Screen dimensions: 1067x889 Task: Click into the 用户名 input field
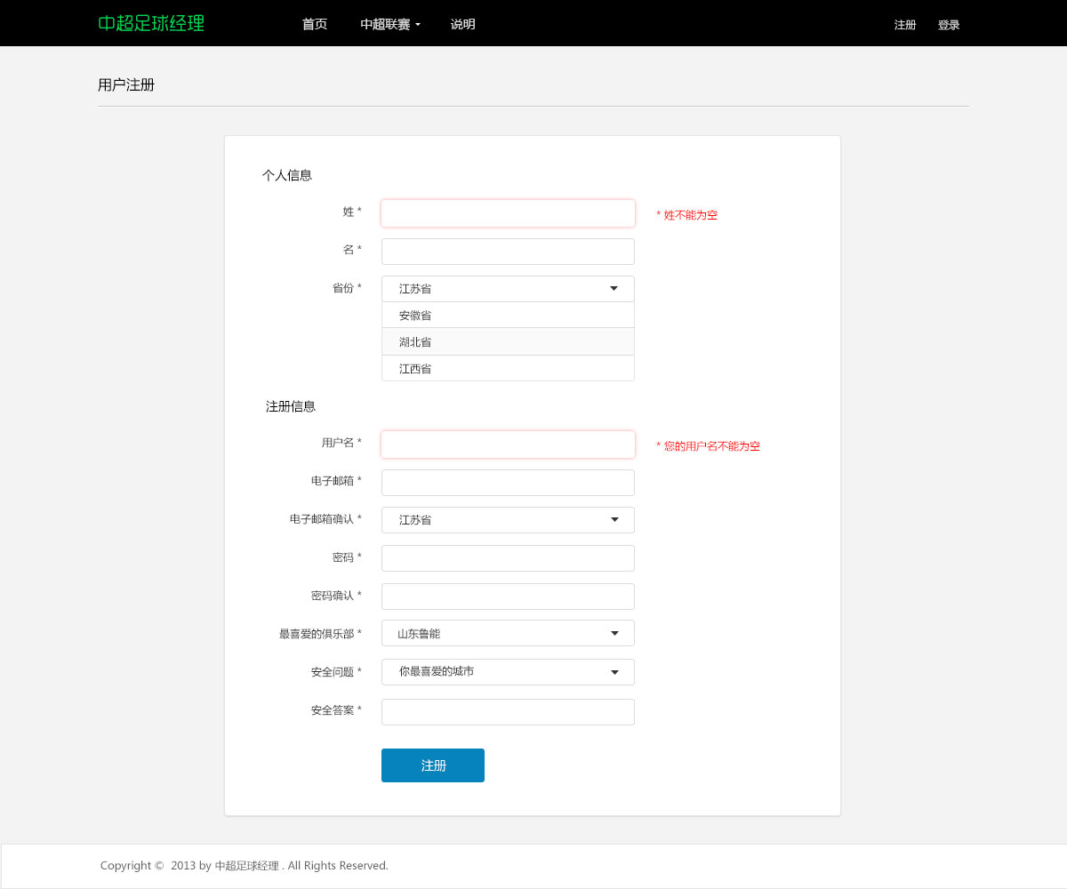coord(508,444)
